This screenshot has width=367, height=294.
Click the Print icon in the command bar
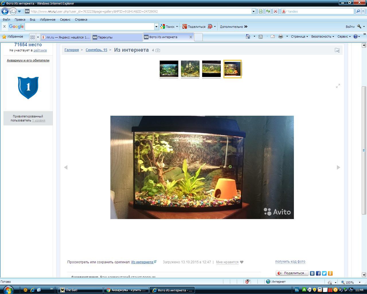tap(281, 36)
